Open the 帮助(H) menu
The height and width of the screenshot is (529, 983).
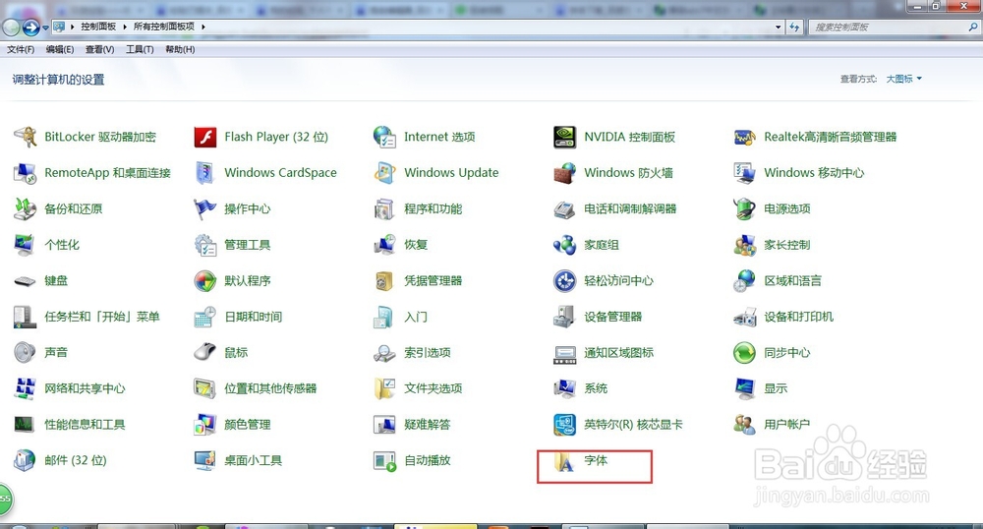(180, 49)
